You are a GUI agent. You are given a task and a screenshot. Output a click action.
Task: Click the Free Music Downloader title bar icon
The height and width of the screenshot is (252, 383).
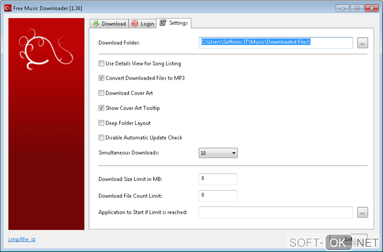(8, 8)
